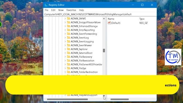Click the ADMX_FileRecovery folder icon
Screen dimensions: 183x103
pos(69,57)
